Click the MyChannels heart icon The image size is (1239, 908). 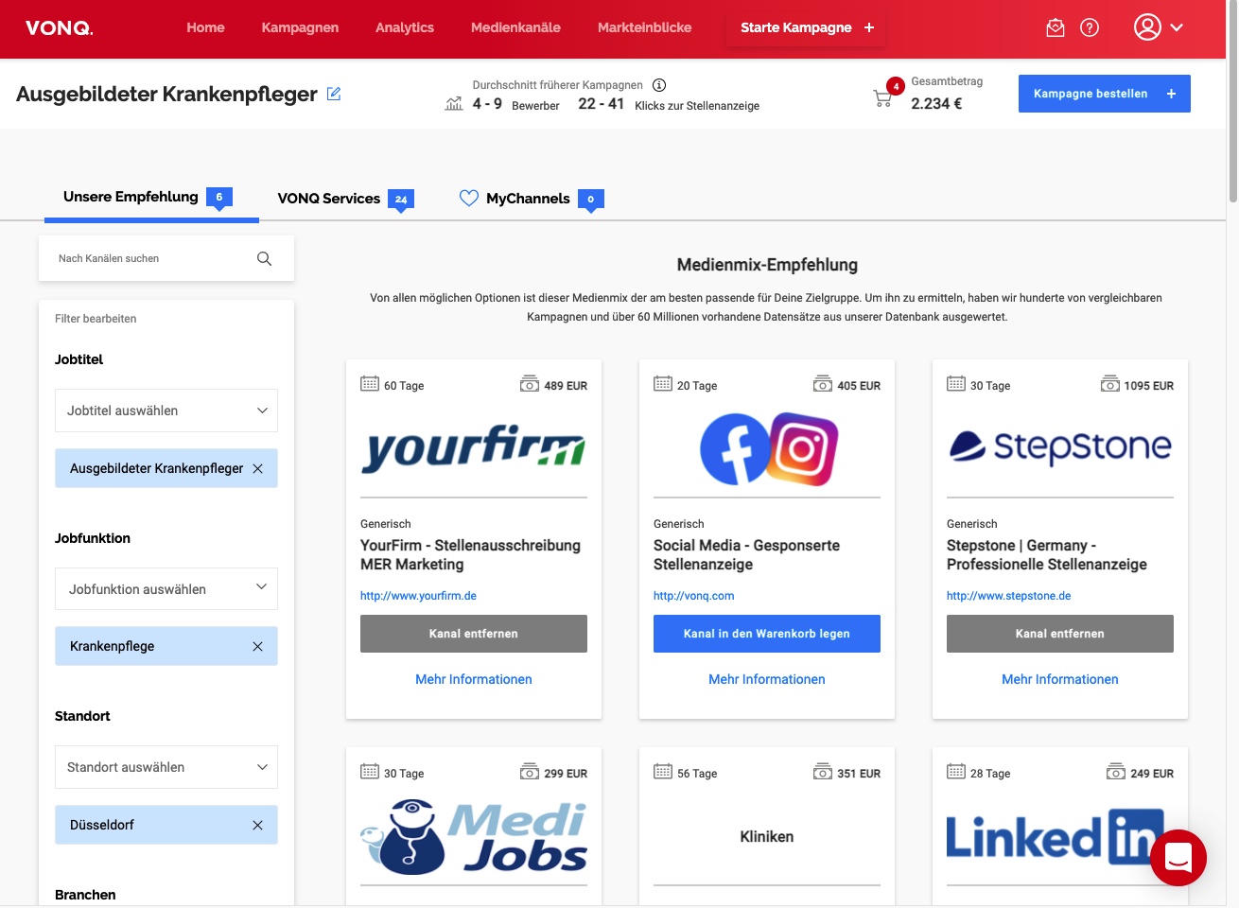469,198
